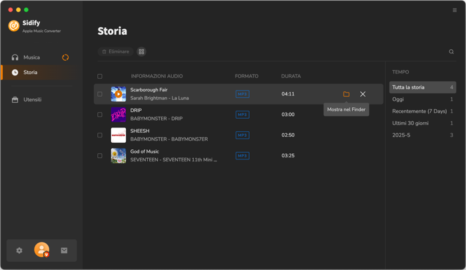Click the SHEESH album artwork
Screen dimensions: 466x270
(118, 135)
